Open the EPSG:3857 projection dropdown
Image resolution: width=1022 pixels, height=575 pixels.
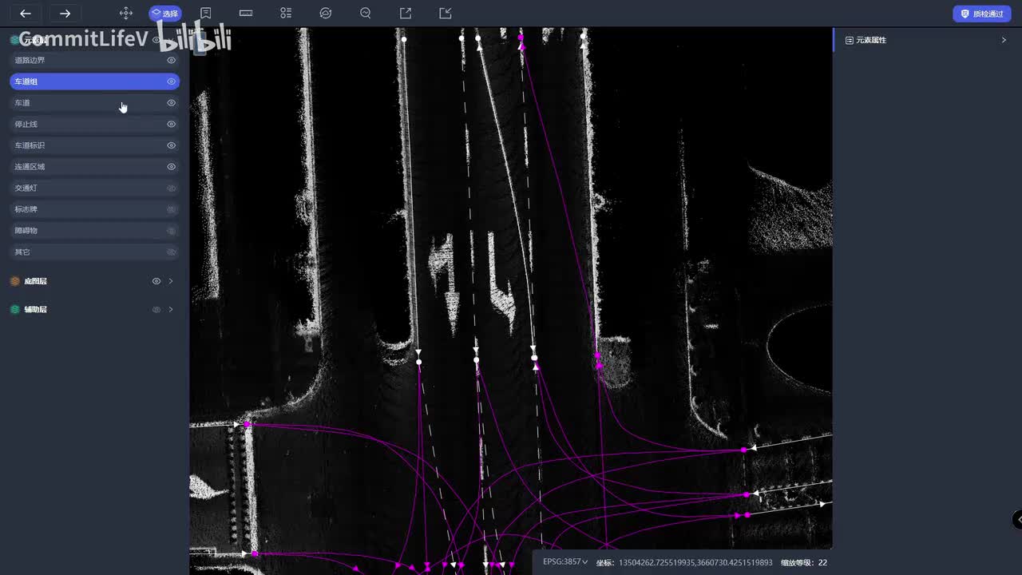click(x=565, y=562)
